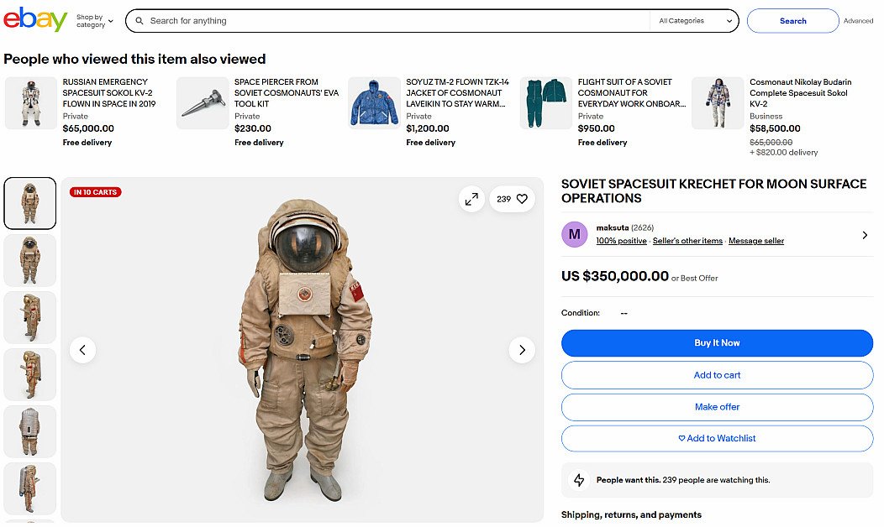Click the eBay logo
The width and height of the screenshot is (884, 527).
(34, 20)
